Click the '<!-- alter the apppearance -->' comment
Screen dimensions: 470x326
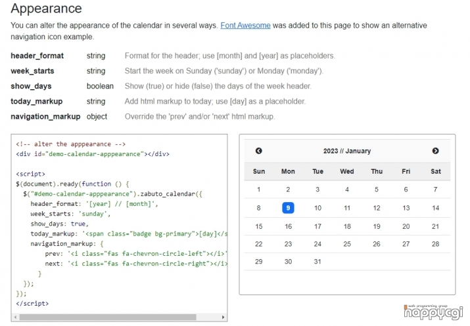pyautogui.click(x=71, y=144)
